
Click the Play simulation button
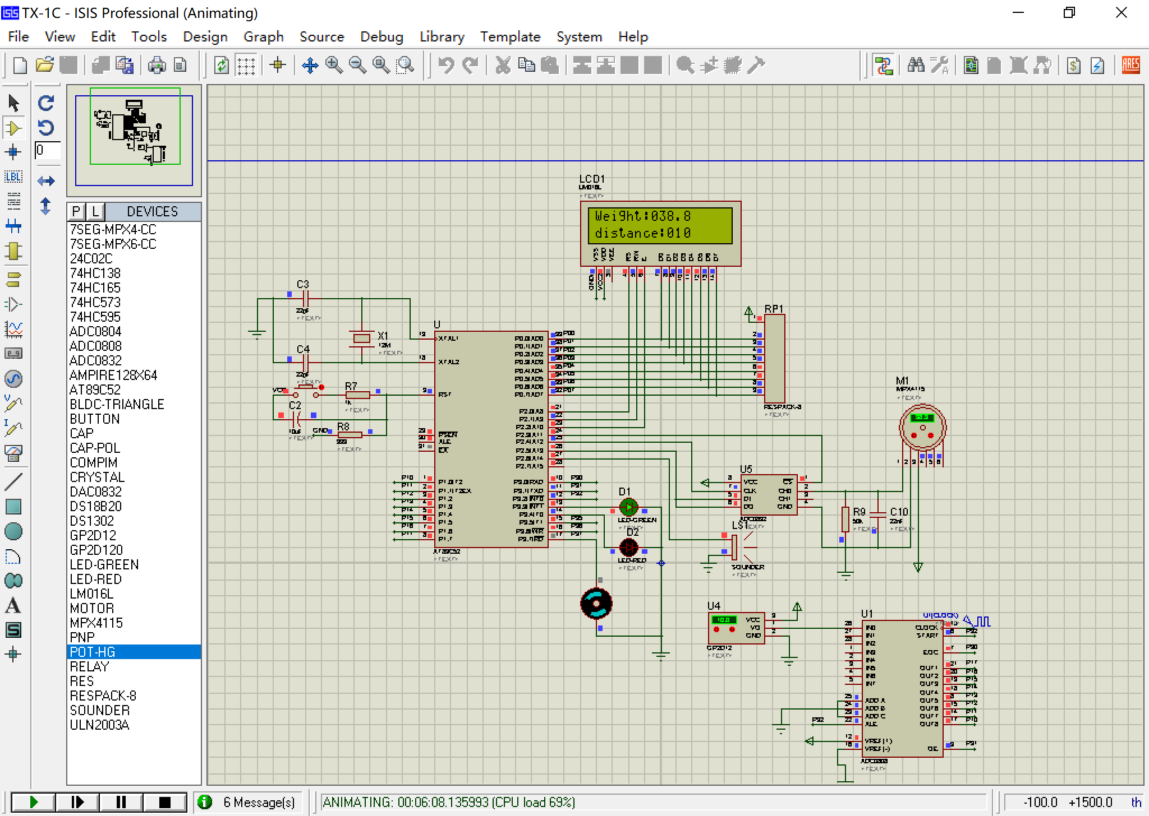tap(33, 802)
